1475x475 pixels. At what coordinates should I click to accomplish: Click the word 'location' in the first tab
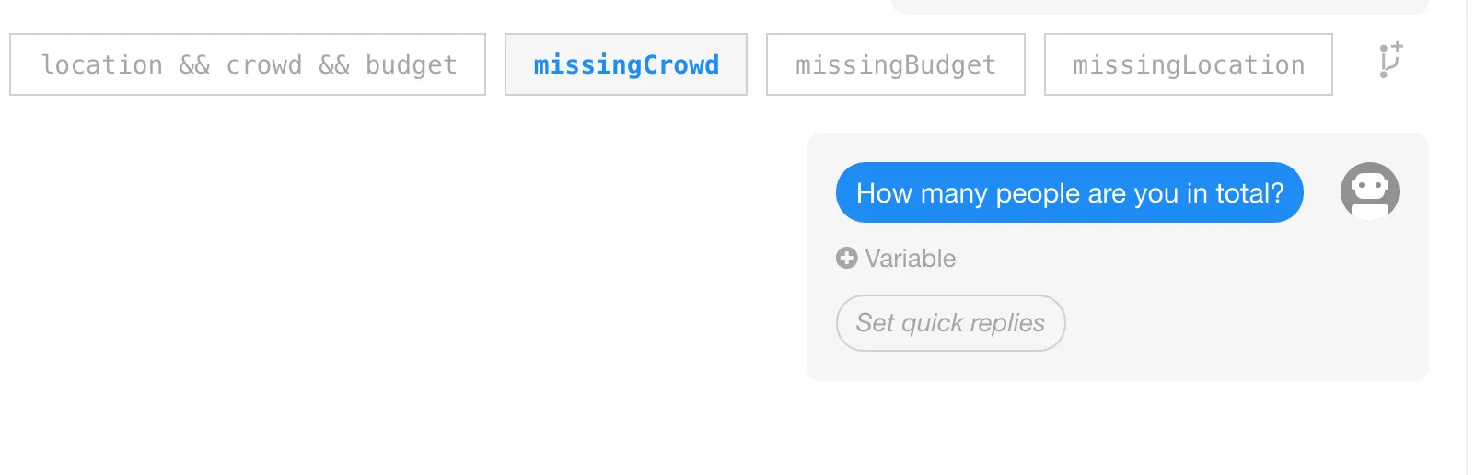click(x=102, y=65)
